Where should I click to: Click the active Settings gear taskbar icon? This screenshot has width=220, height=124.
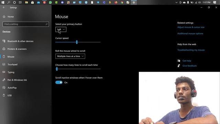134,2
